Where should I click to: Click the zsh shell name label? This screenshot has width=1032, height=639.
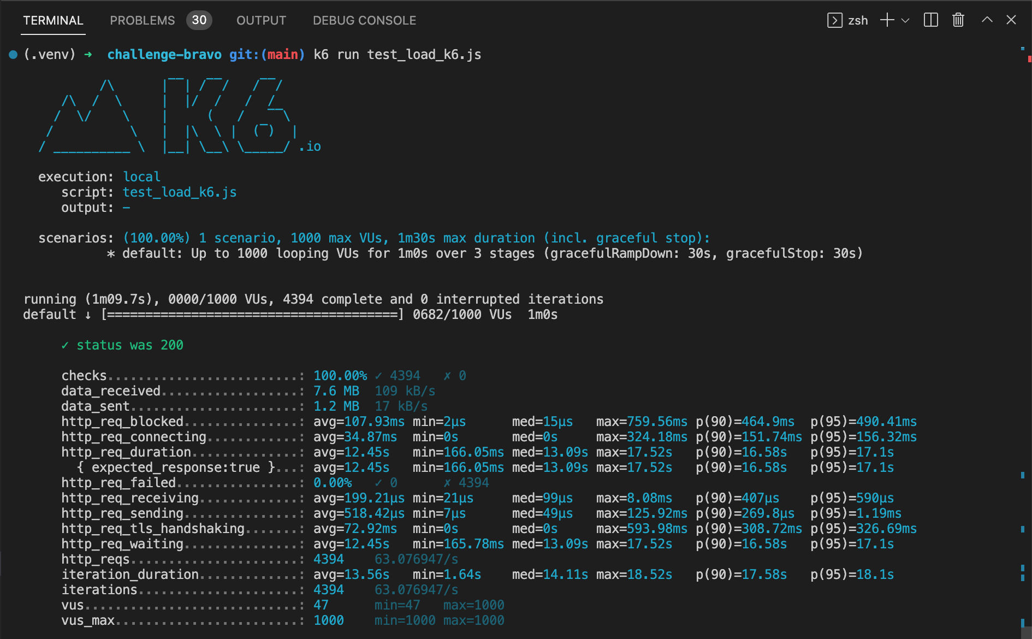pyautogui.click(x=858, y=21)
